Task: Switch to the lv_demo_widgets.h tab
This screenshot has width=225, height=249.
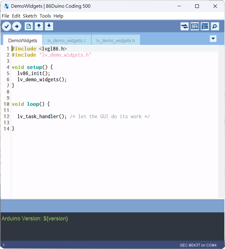Action: pyautogui.click(x=116, y=41)
